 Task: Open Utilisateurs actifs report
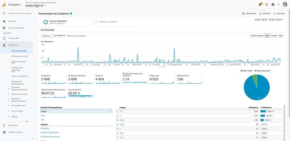point(20,56)
